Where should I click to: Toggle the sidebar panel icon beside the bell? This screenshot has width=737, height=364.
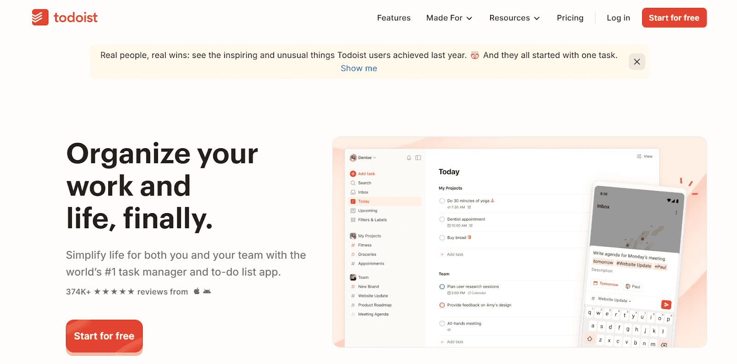pos(418,158)
